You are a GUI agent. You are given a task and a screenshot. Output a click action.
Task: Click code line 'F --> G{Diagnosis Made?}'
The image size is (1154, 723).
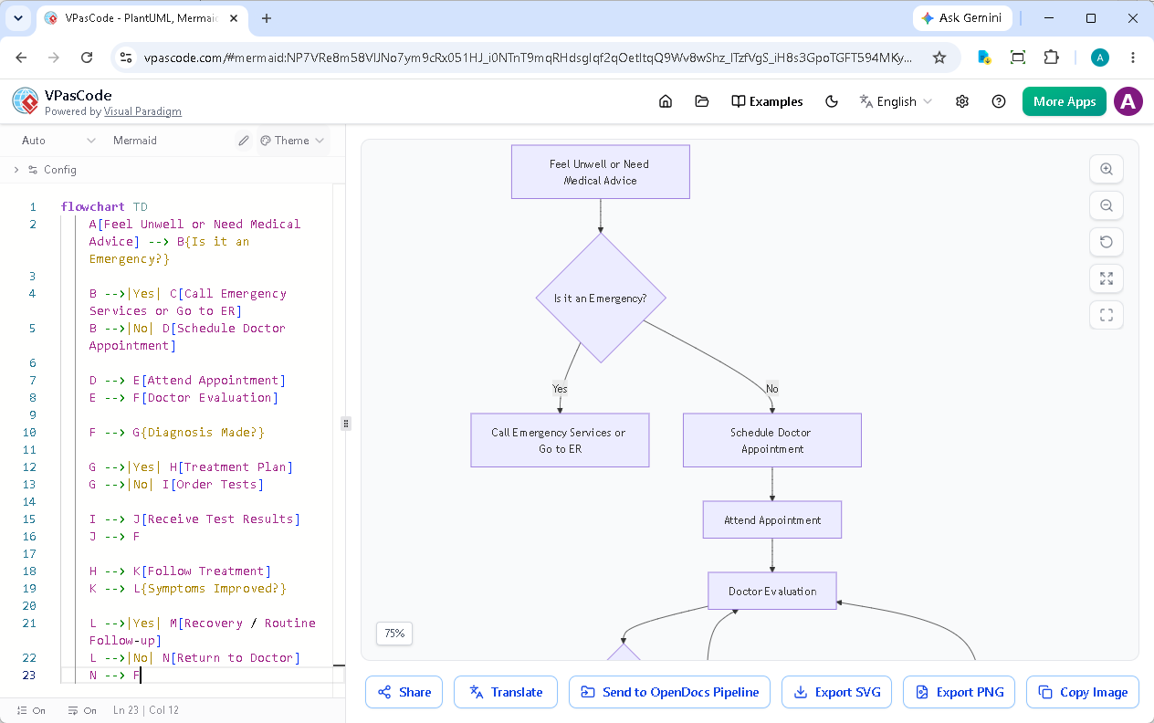(177, 433)
